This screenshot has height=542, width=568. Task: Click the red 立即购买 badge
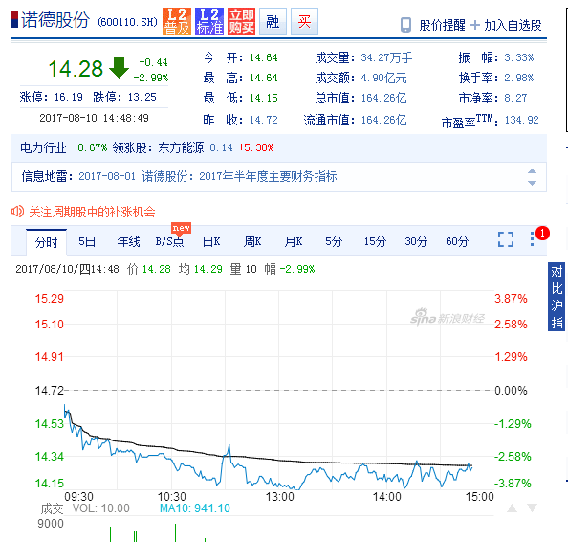[242, 22]
